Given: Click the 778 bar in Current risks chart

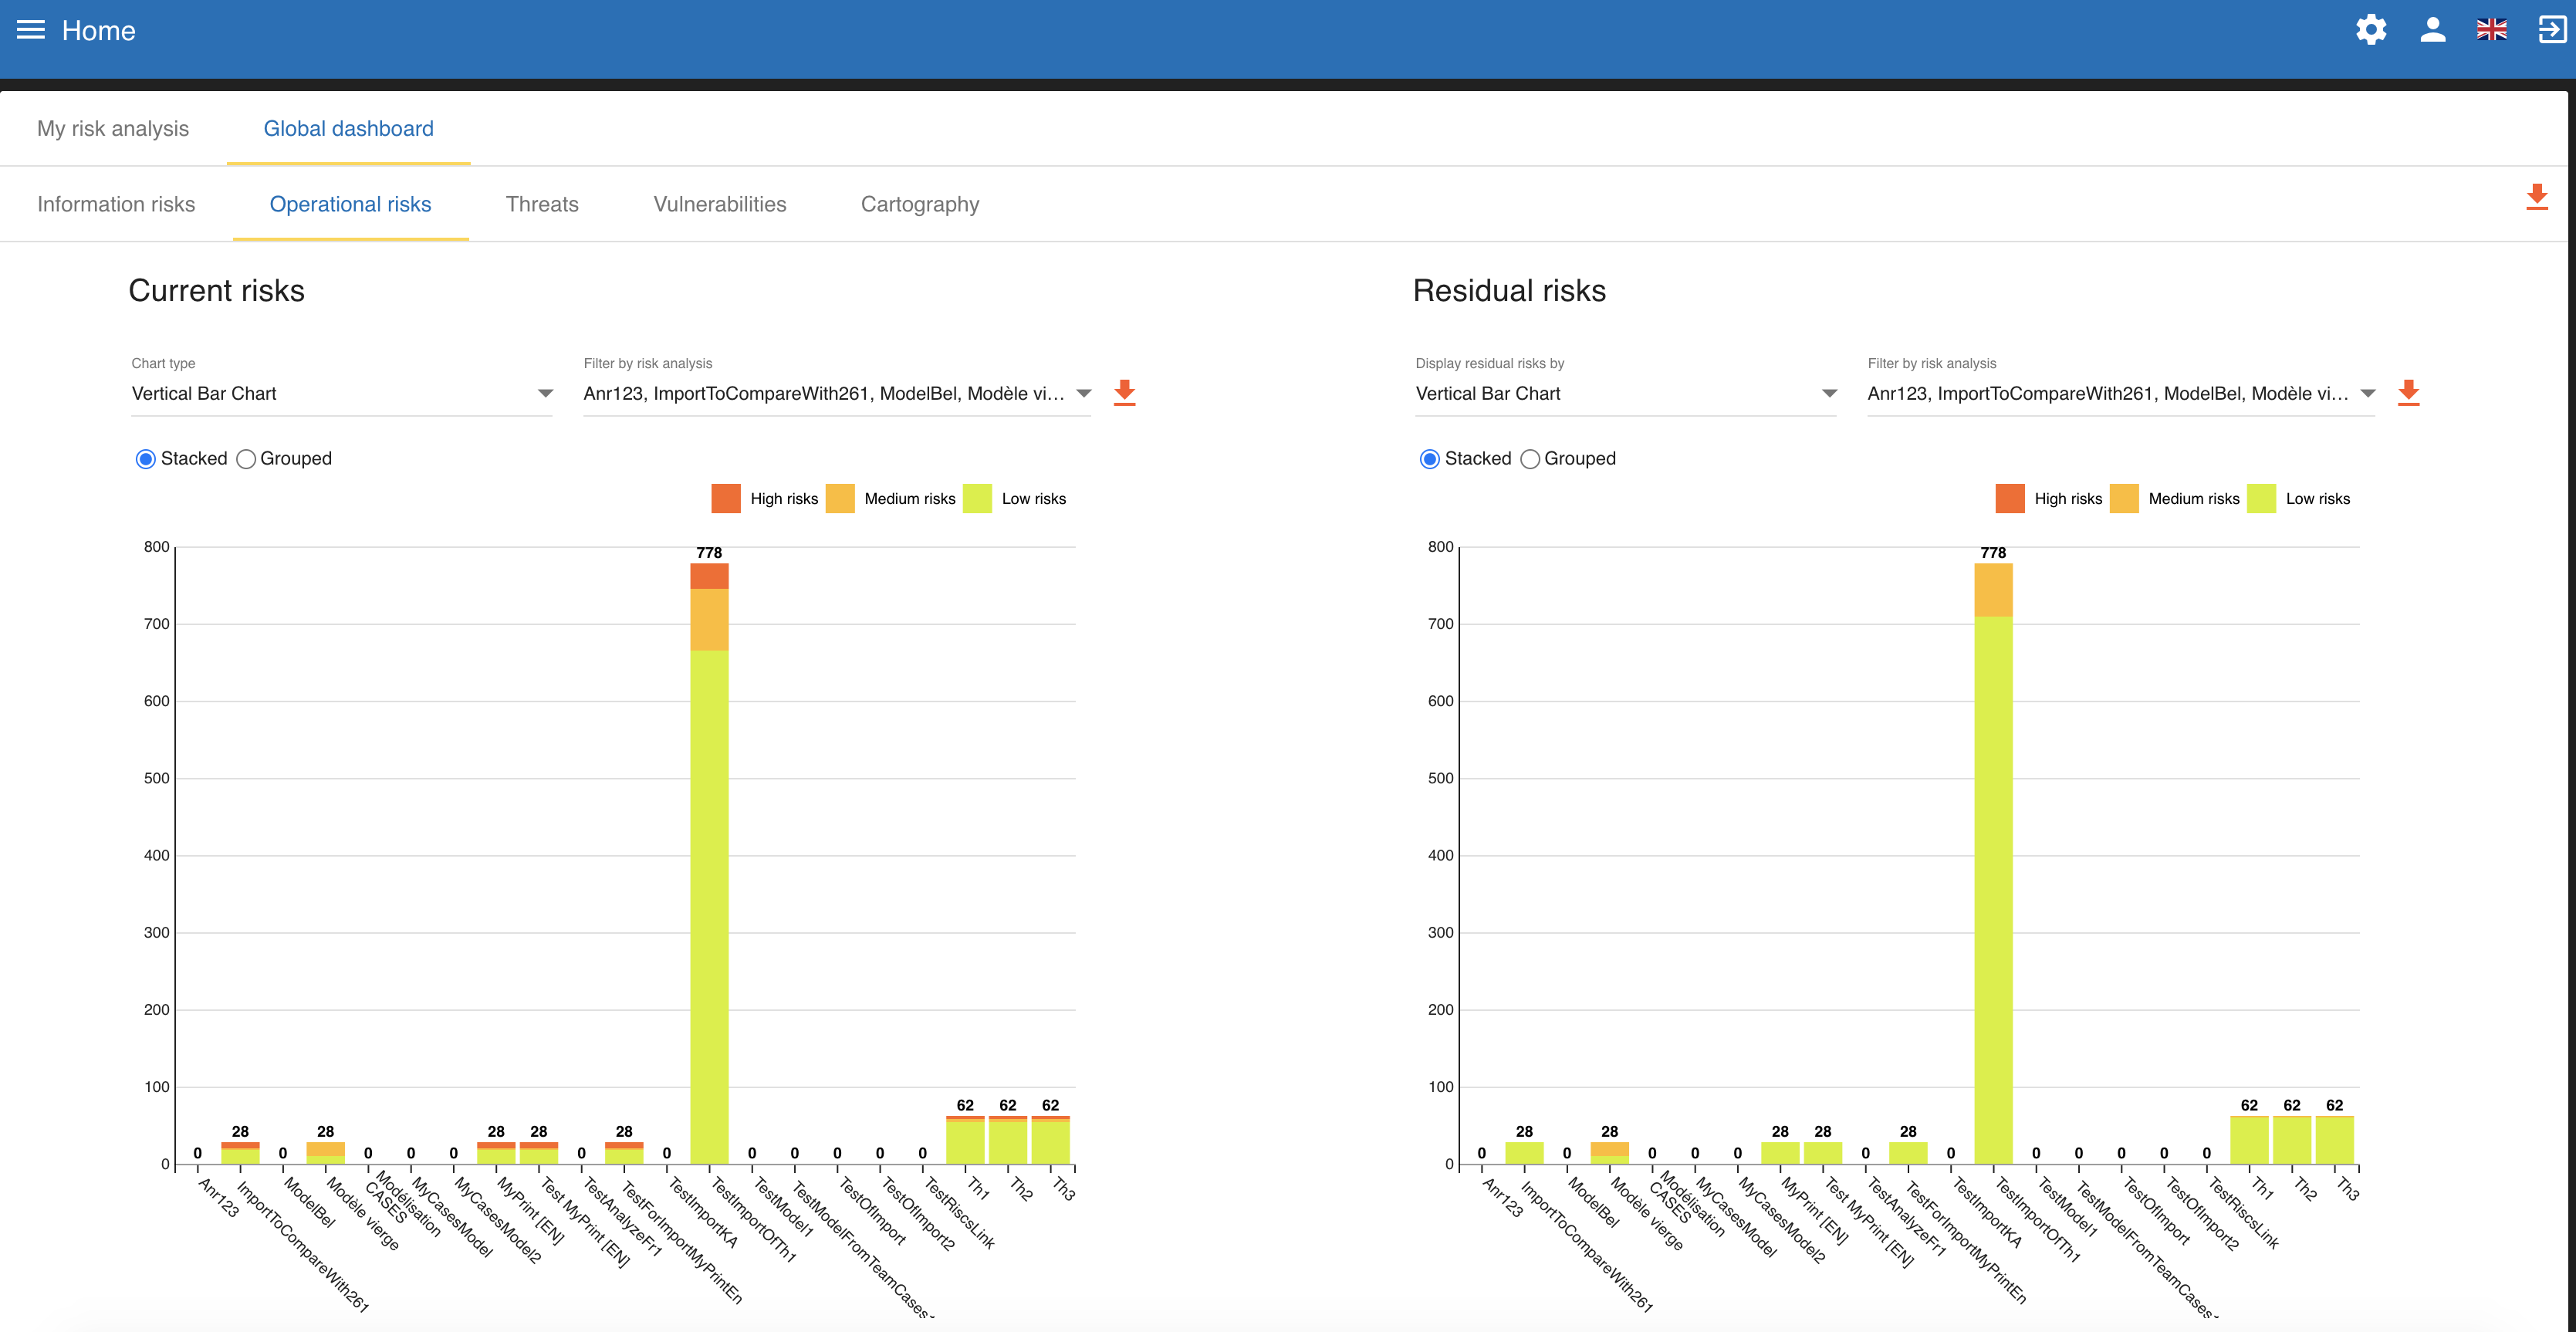Looking at the screenshot, I should (x=709, y=864).
